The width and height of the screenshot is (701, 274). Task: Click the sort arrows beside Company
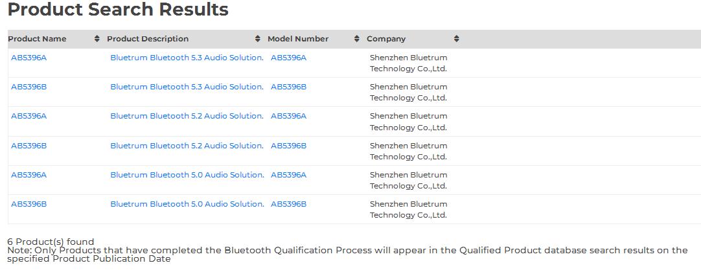point(456,39)
